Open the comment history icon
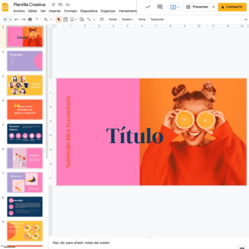Image resolution: width=249 pixels, height=249 pixels. [160, 7]
